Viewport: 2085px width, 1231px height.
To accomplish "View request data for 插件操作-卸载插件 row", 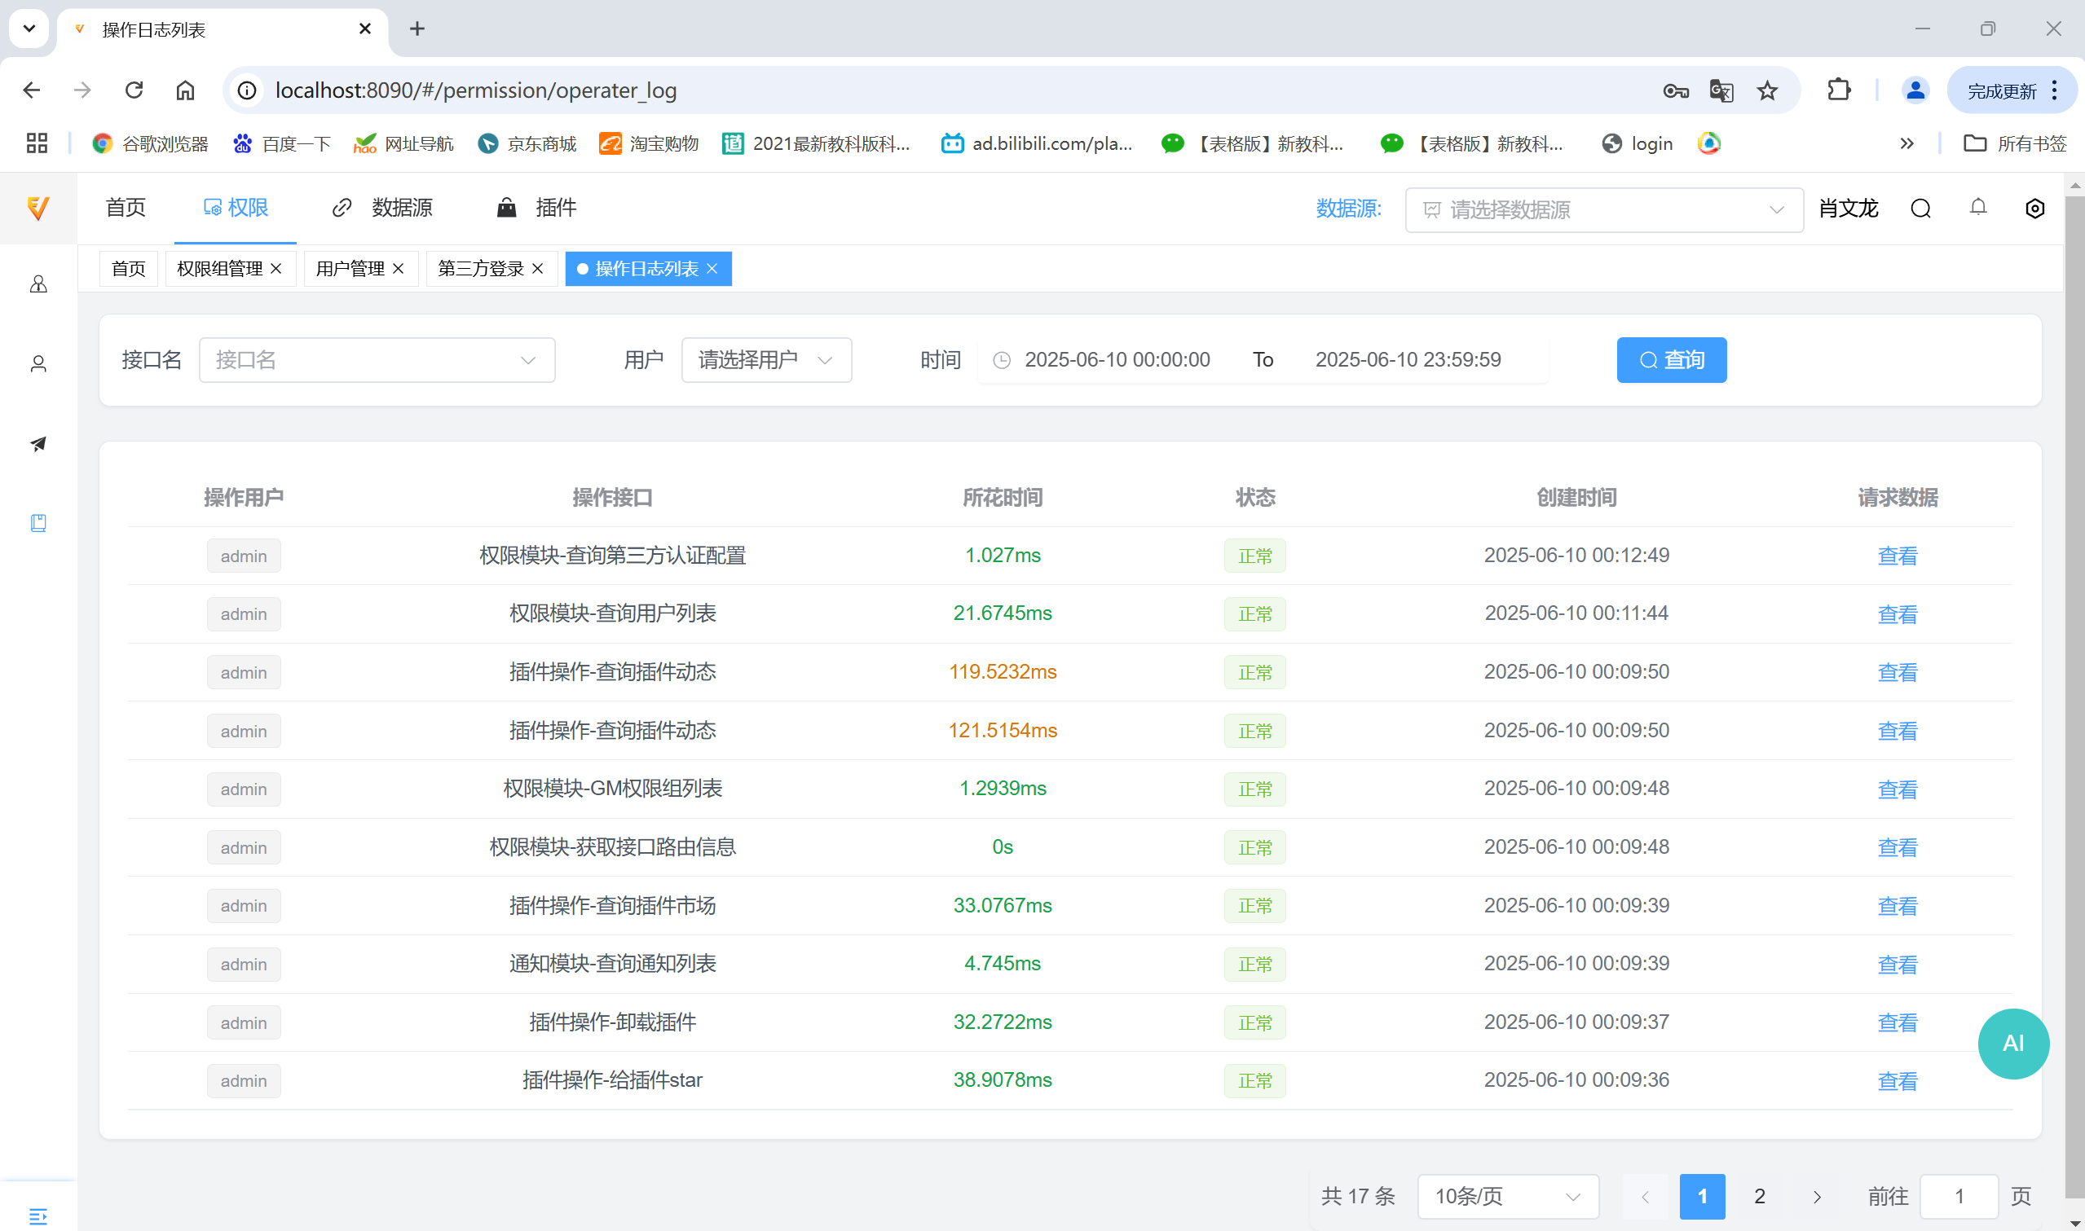I will [1897, 1022].
